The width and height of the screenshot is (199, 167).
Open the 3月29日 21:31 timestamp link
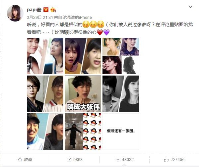point(40,17)
